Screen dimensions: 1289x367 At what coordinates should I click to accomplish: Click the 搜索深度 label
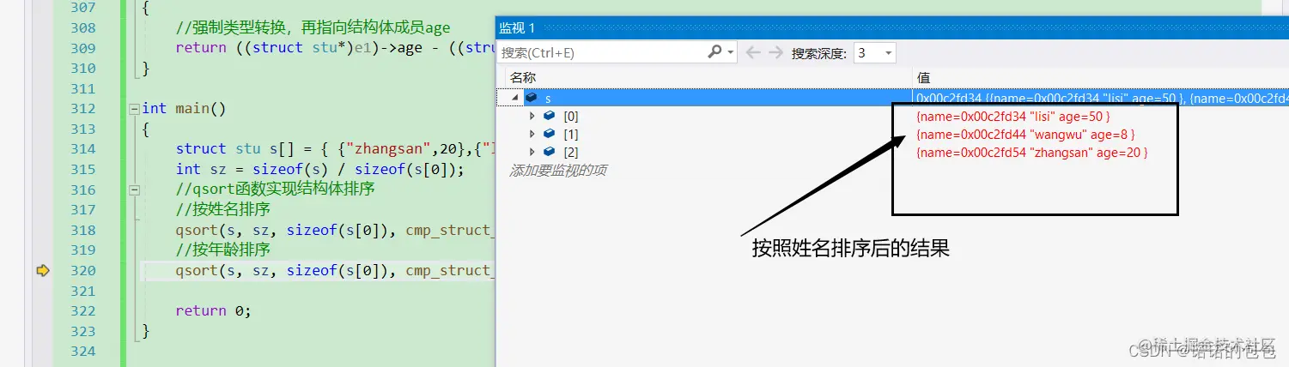819,52
